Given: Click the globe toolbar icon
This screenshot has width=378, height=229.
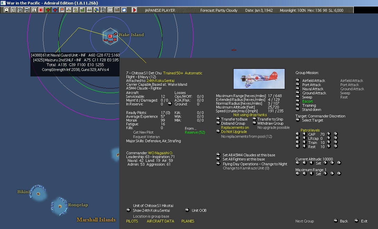Looking at the screenshot, I should (96, 10).
